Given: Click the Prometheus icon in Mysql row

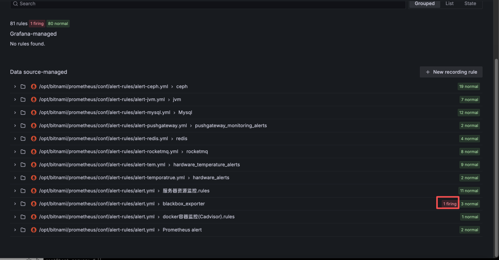Looking at the screenshot, I should click(34, 112).
